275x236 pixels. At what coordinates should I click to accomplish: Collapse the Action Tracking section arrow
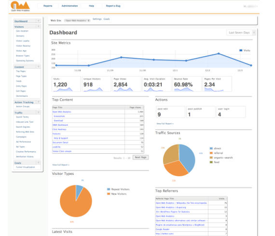point(39,102)
